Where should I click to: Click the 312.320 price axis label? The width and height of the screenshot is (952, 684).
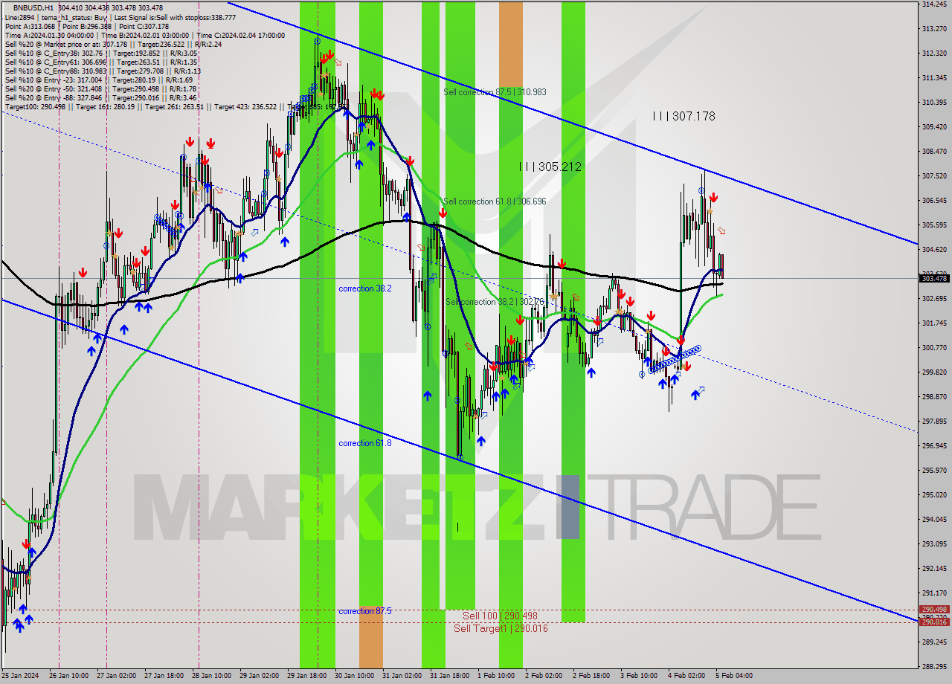(x=934, y=54)
